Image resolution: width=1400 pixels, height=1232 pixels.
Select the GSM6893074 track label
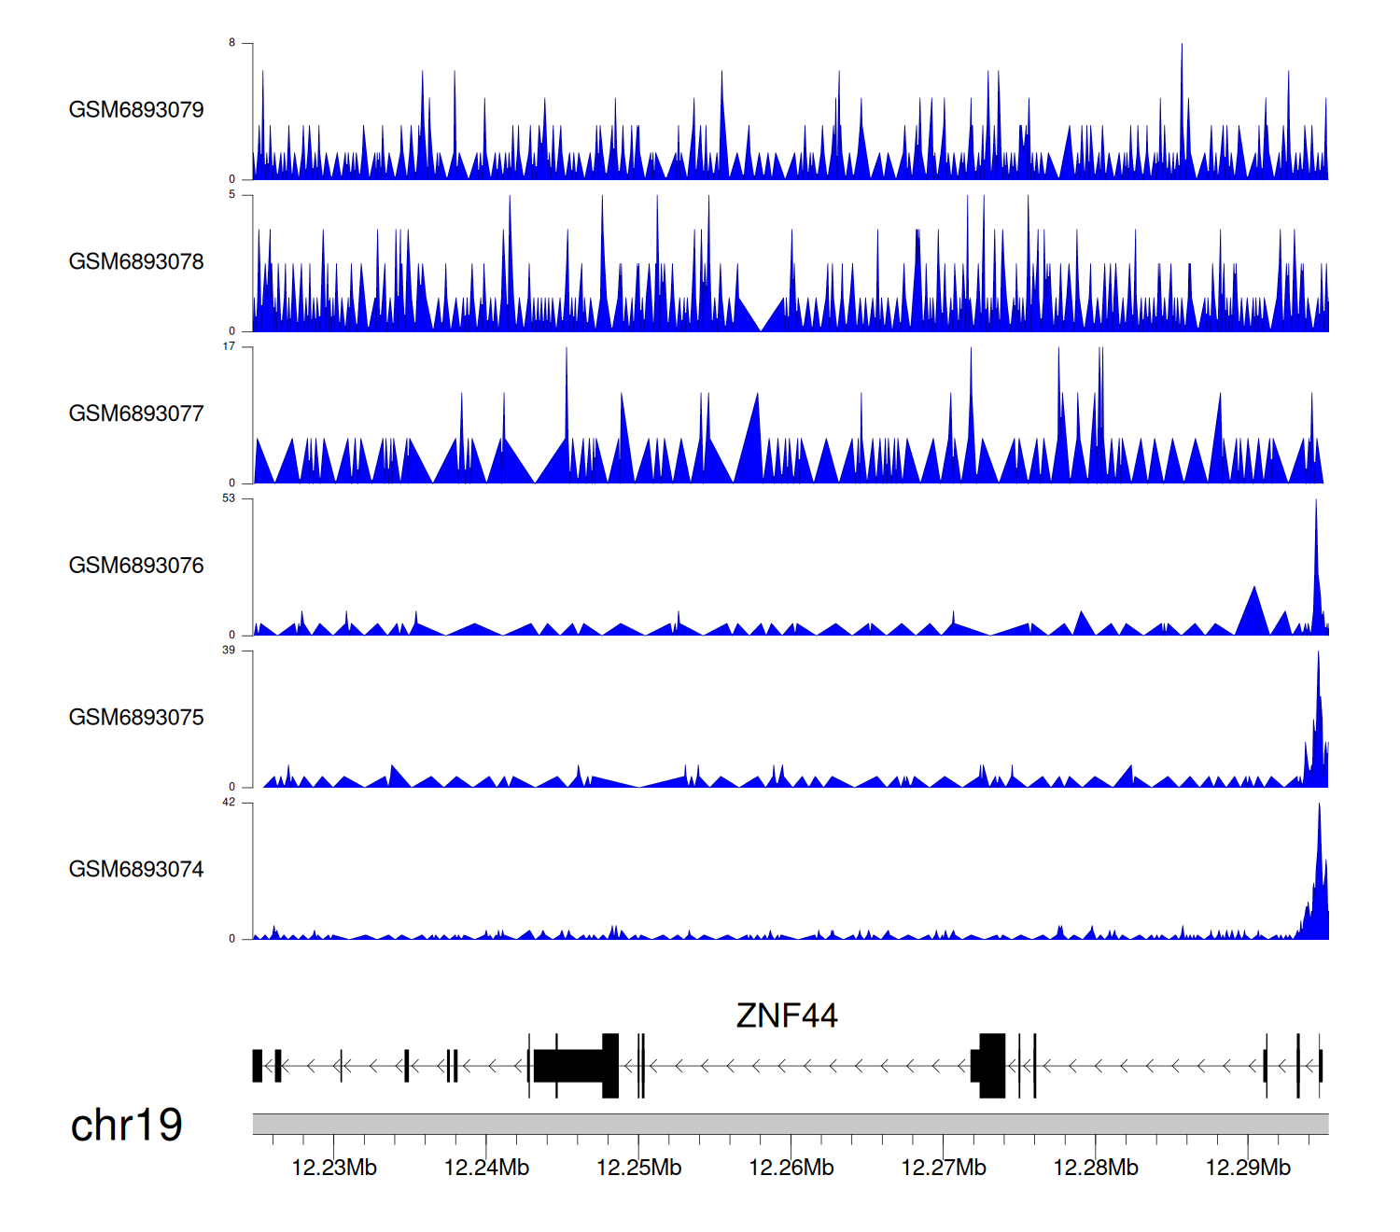pyautogui.click(x=136, y=870)
